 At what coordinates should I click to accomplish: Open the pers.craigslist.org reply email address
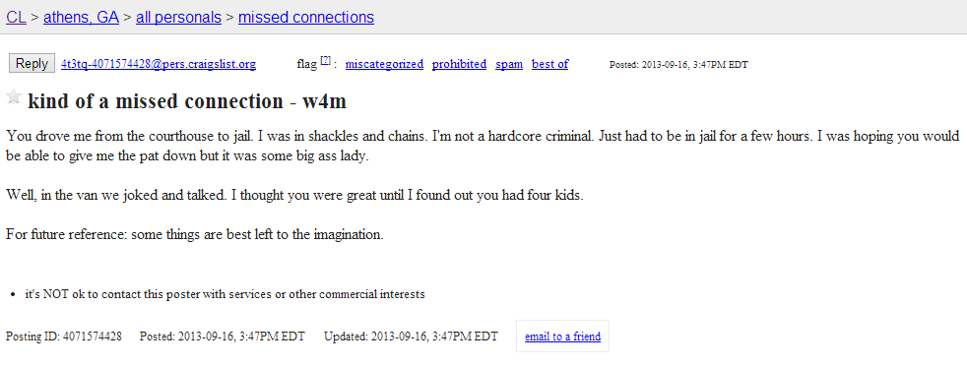point(159,64)
